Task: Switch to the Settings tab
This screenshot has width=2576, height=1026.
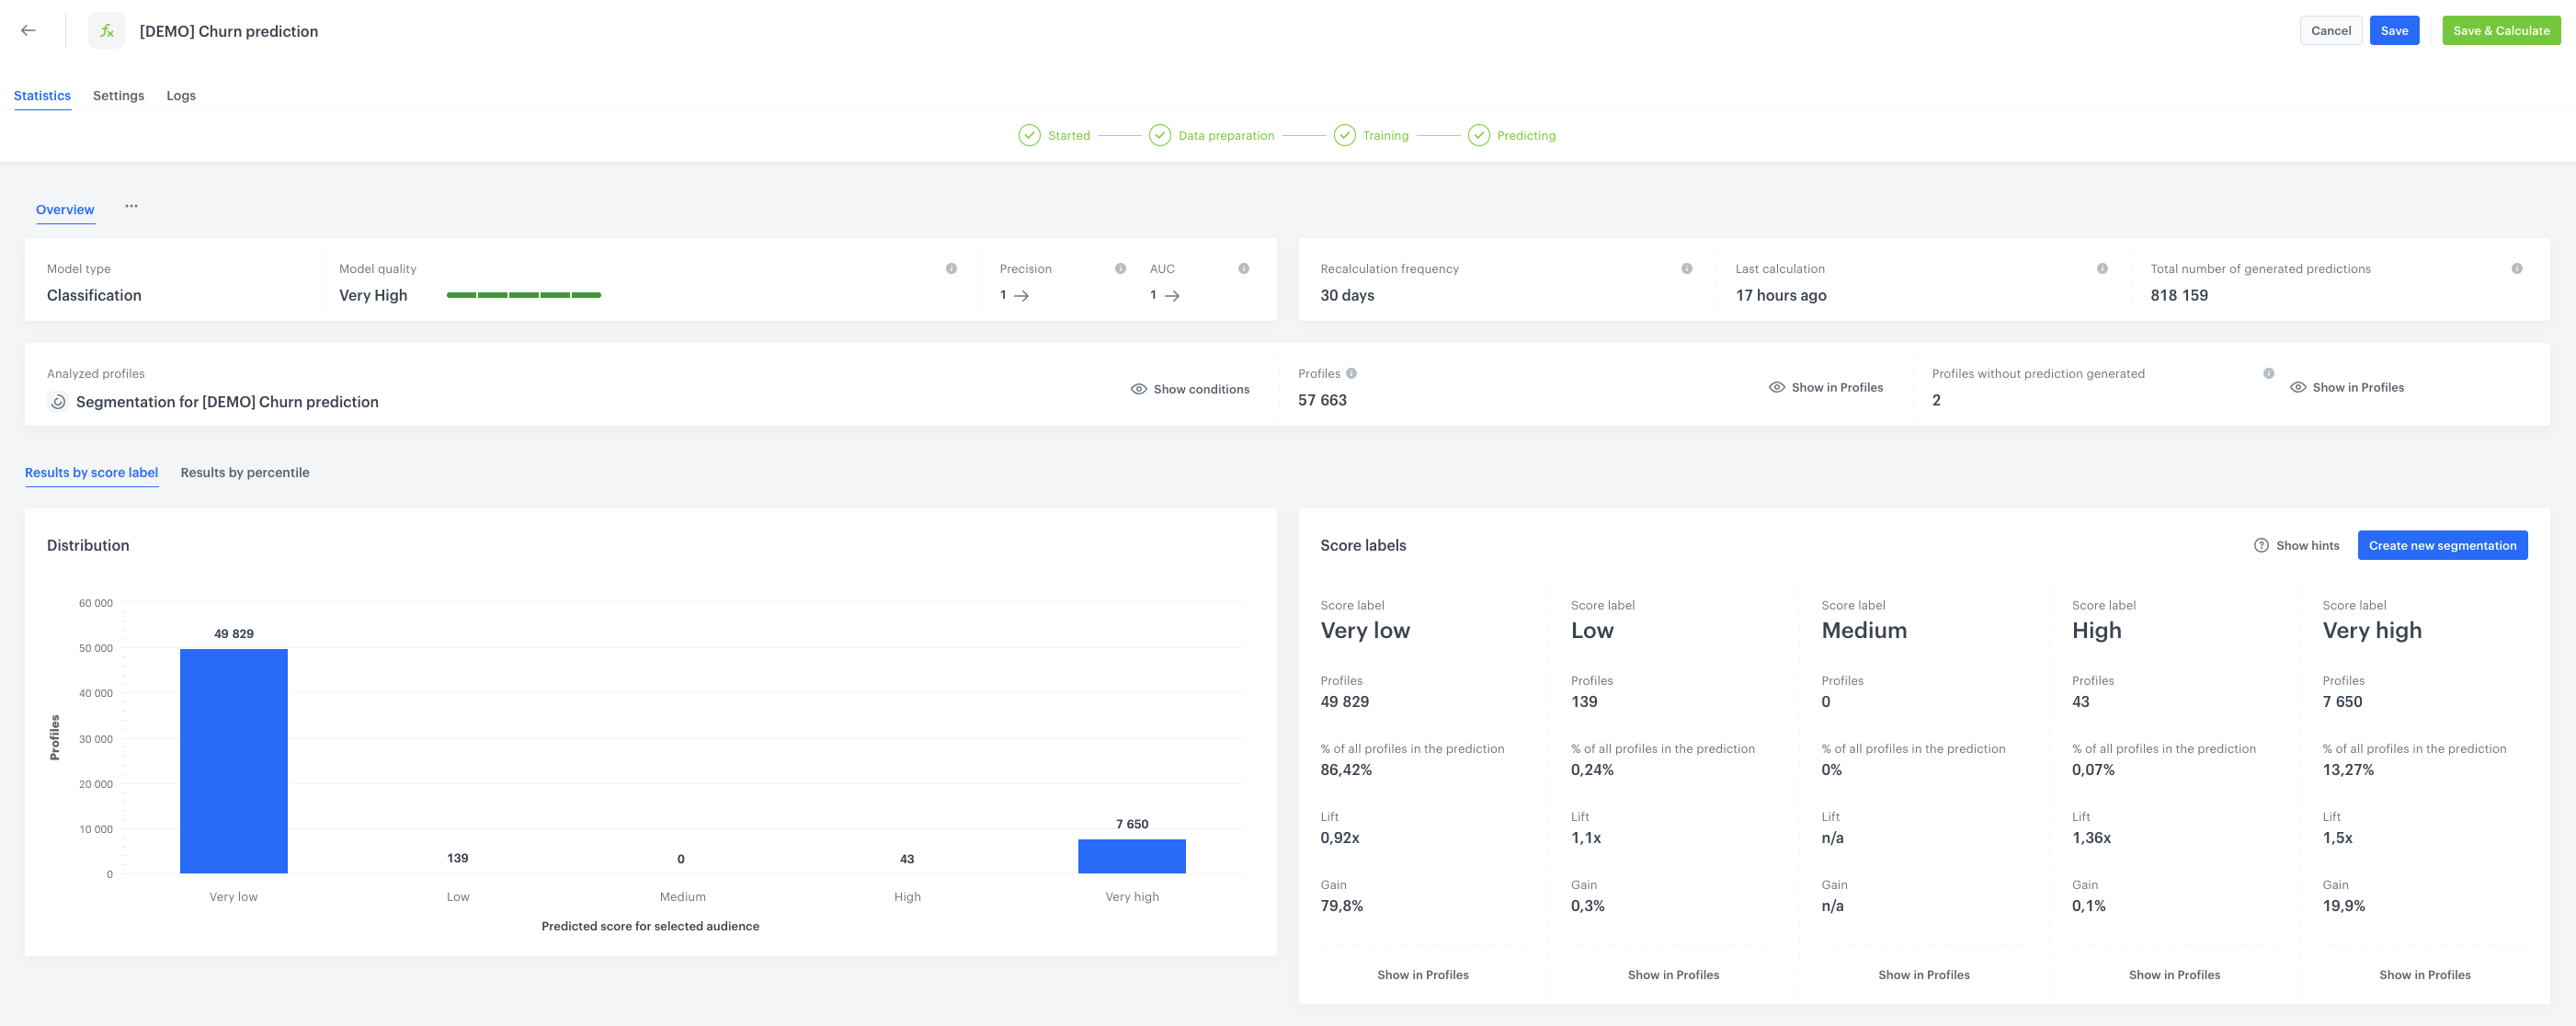Action: click(x=118, y=96)
